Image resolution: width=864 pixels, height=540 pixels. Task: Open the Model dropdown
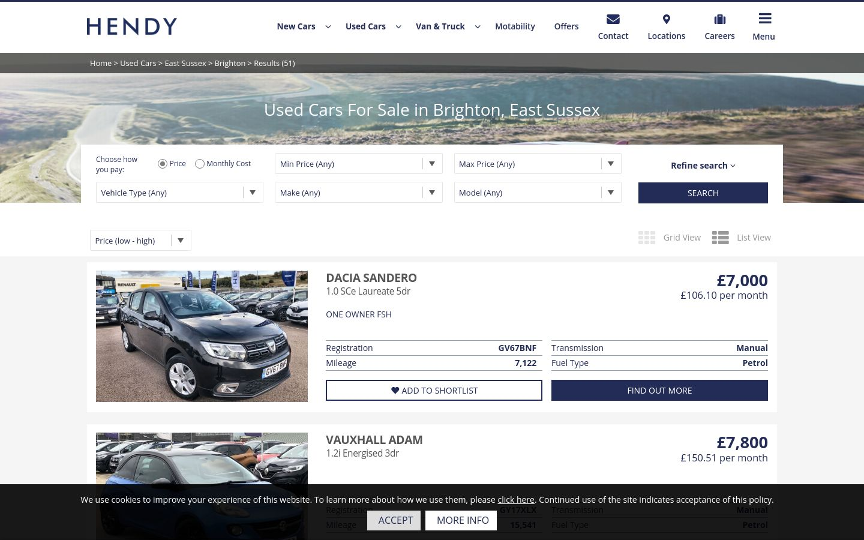[x=538, y=193]
